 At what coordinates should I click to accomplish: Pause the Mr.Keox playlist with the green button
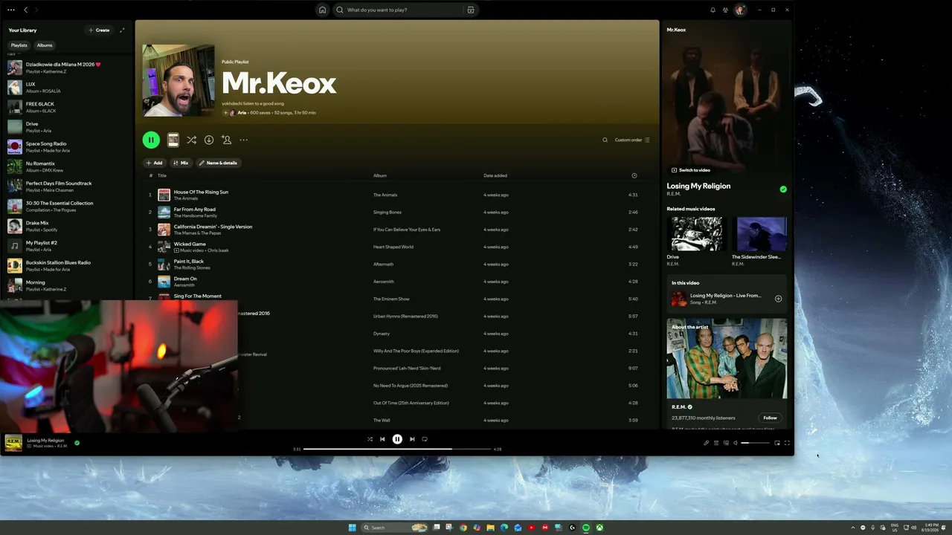151,140
